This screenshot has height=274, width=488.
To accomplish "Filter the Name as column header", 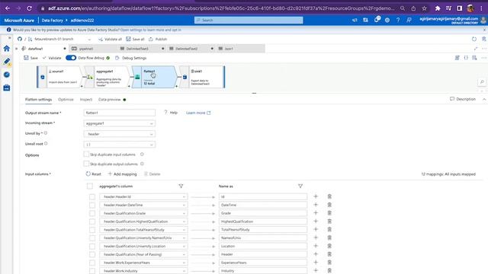I will pyautogui.click(x=300, y=186).
